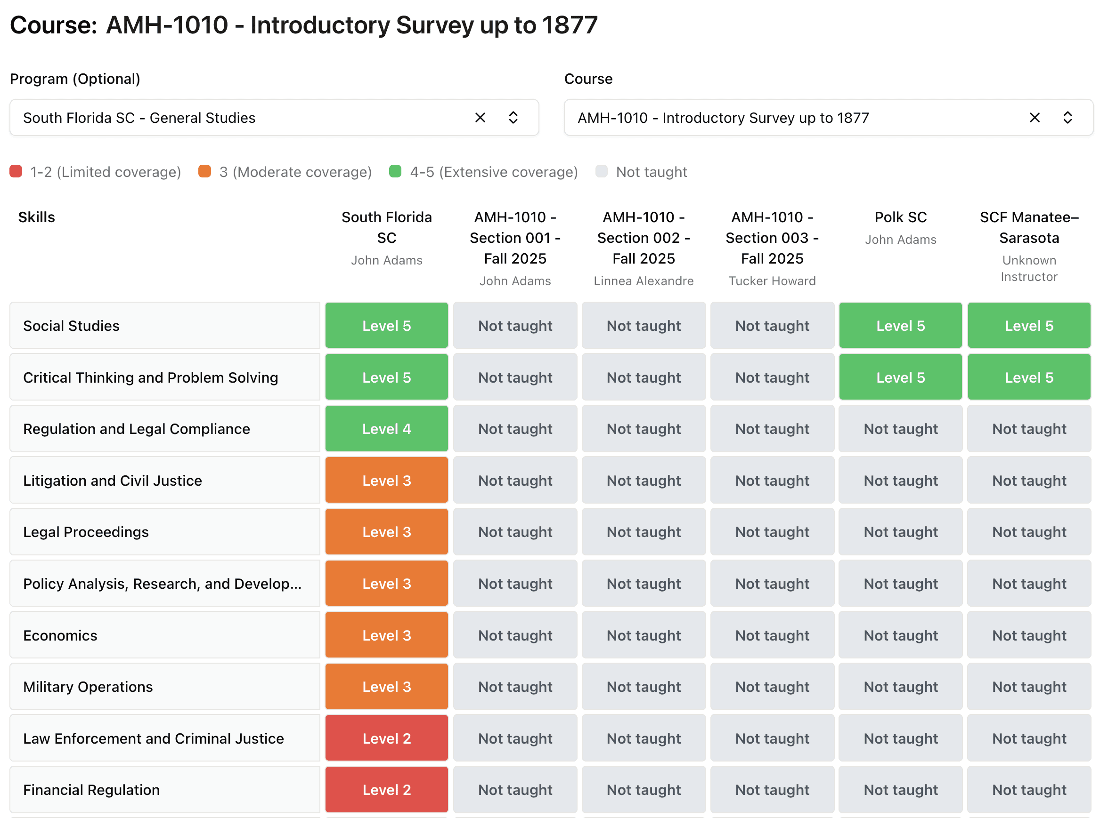Screen dimensions: 1108x818
Task: Click the red Limited coverage legend swatch
Action: pyautogui.click(x=16, y=172)
